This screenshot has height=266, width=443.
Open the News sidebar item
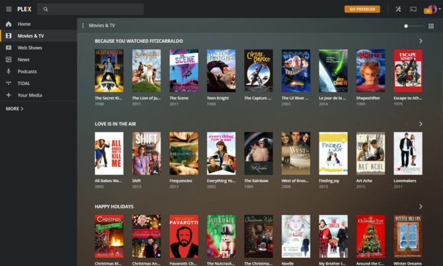pos(38,60)
